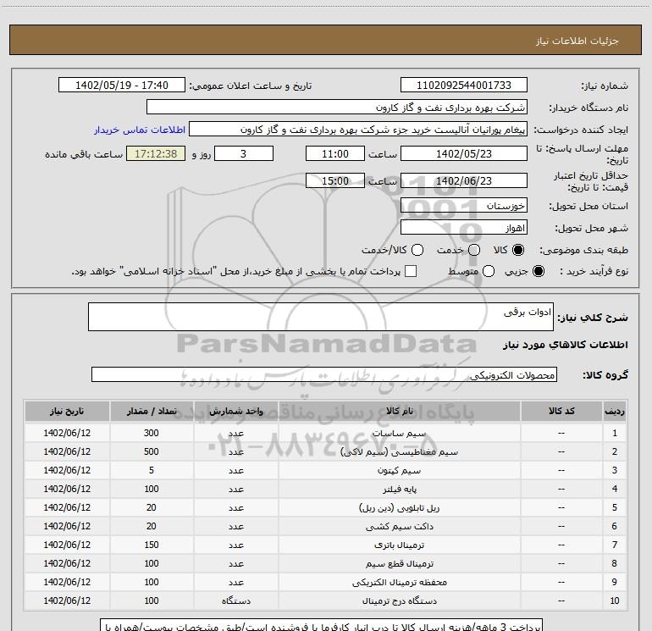Viewport: 652px width, 631px height.
Task: Toggle the اسناد خزانه اسلامی payment checkbox
Action: [411, 271]
